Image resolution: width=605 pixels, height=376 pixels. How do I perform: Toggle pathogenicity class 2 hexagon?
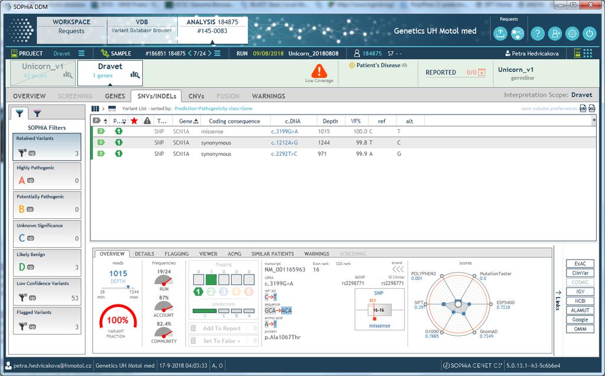(211, 292)
